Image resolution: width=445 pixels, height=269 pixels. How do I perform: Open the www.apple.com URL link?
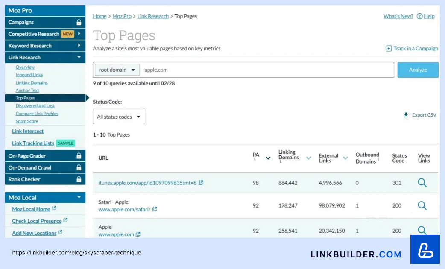116,234
